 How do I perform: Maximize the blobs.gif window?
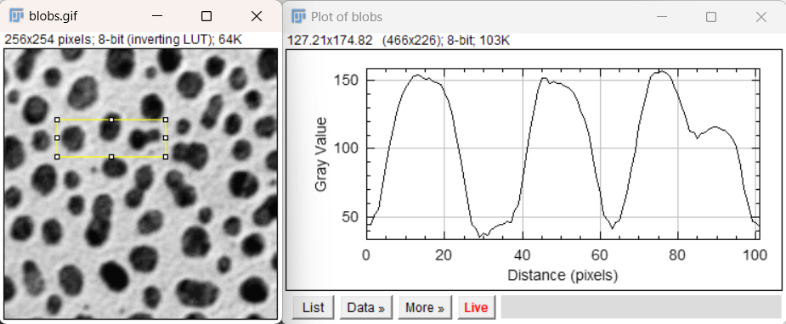(206, 16)
